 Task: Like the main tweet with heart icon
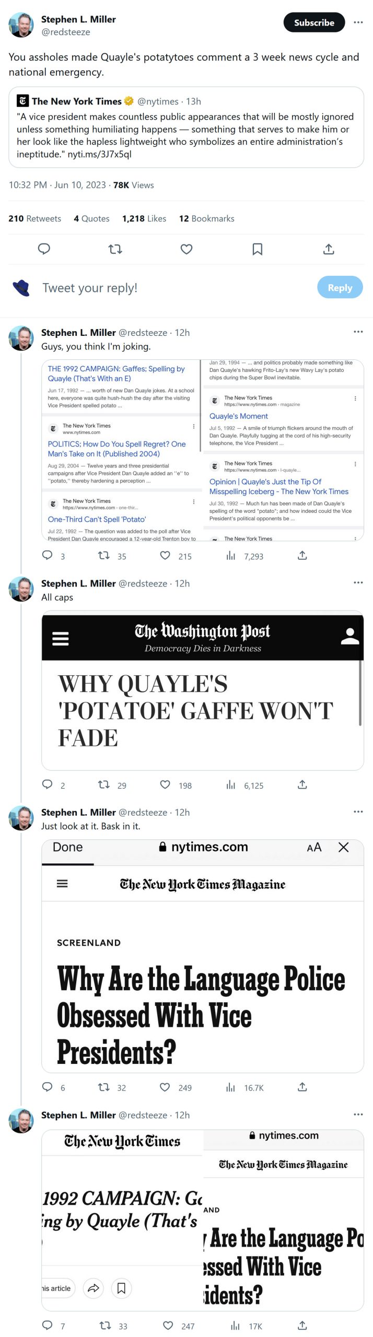186,249
